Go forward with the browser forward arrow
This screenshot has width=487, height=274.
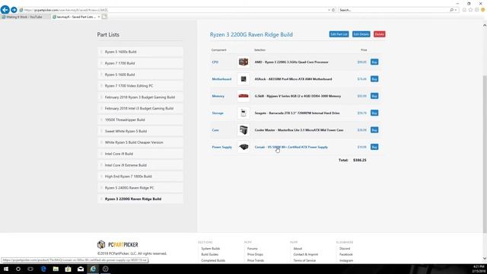14,10
